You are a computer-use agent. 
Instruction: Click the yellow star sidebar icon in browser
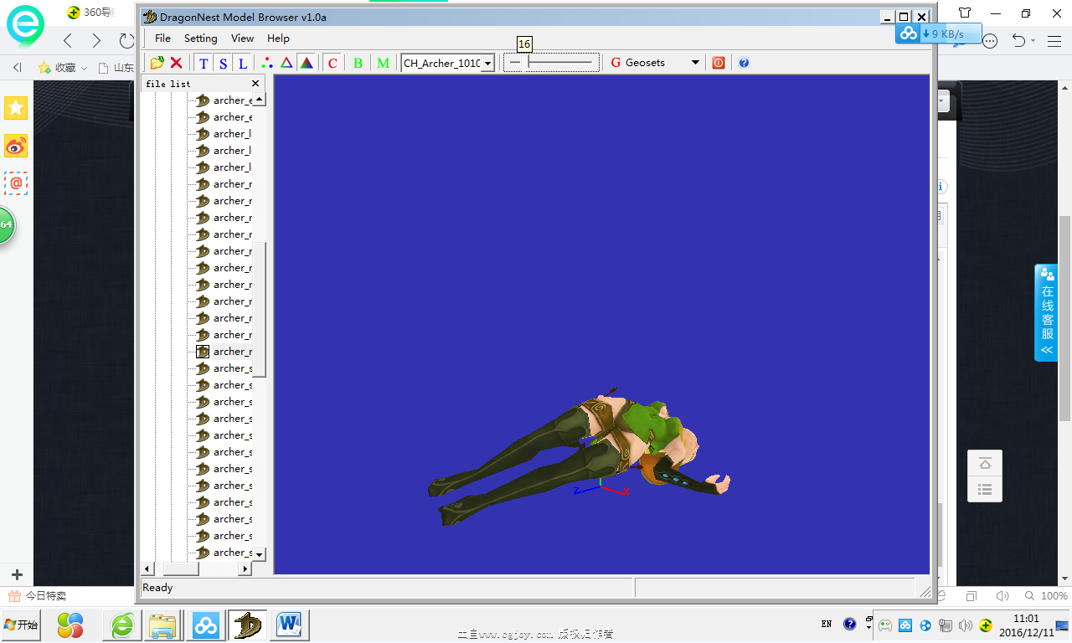tap(16, 108)
